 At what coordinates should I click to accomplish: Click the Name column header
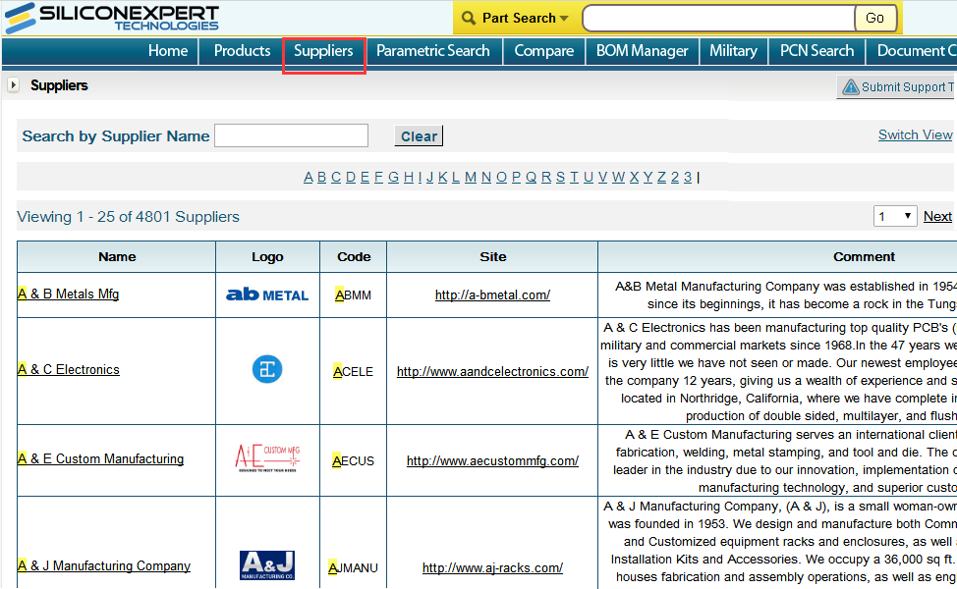click(x=117, y=256)
